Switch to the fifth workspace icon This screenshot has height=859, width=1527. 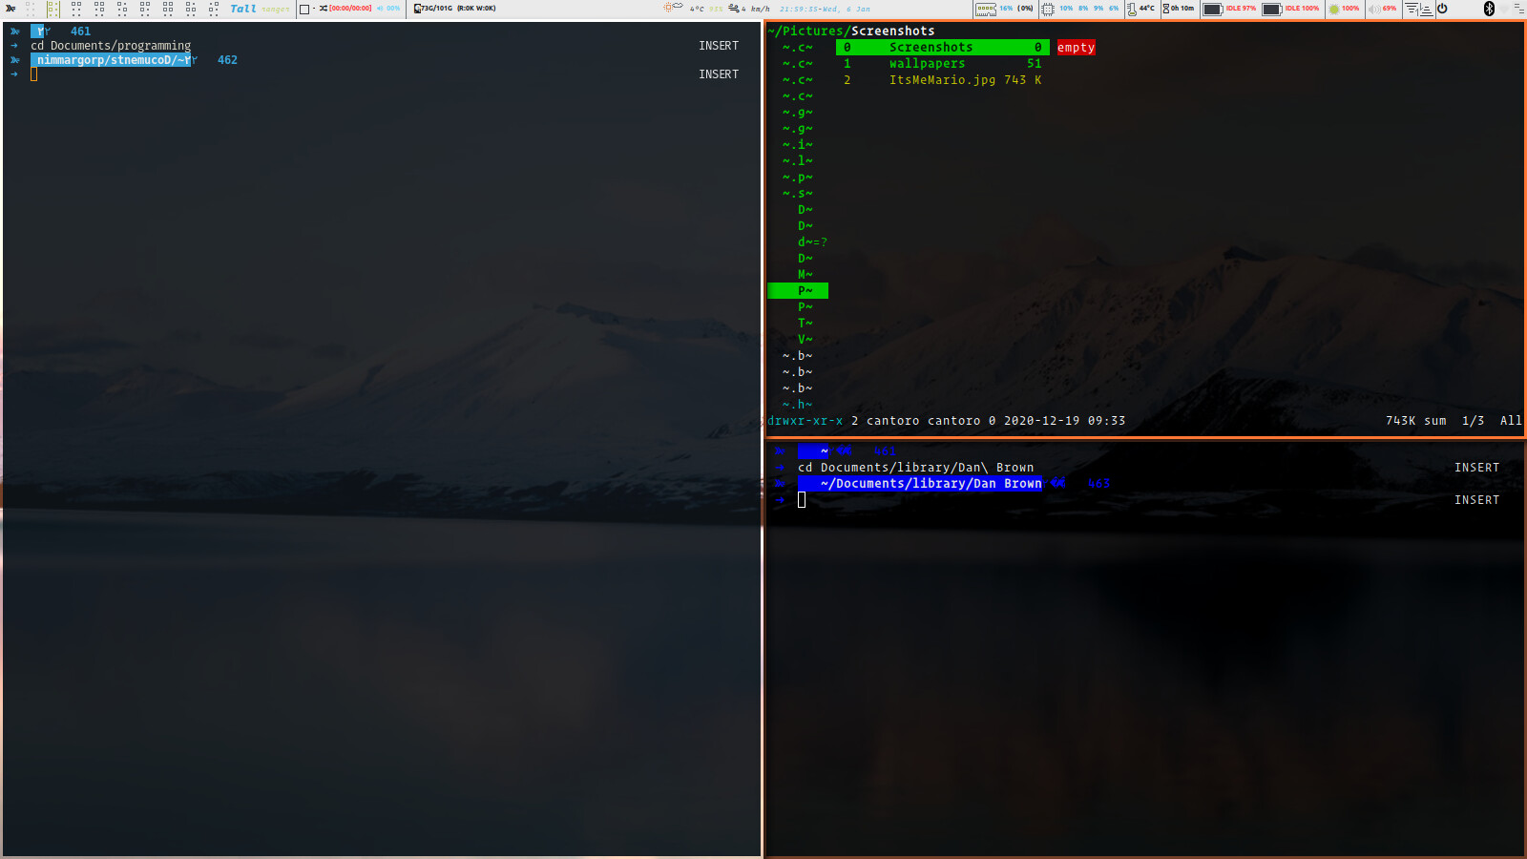click(122, 9)
